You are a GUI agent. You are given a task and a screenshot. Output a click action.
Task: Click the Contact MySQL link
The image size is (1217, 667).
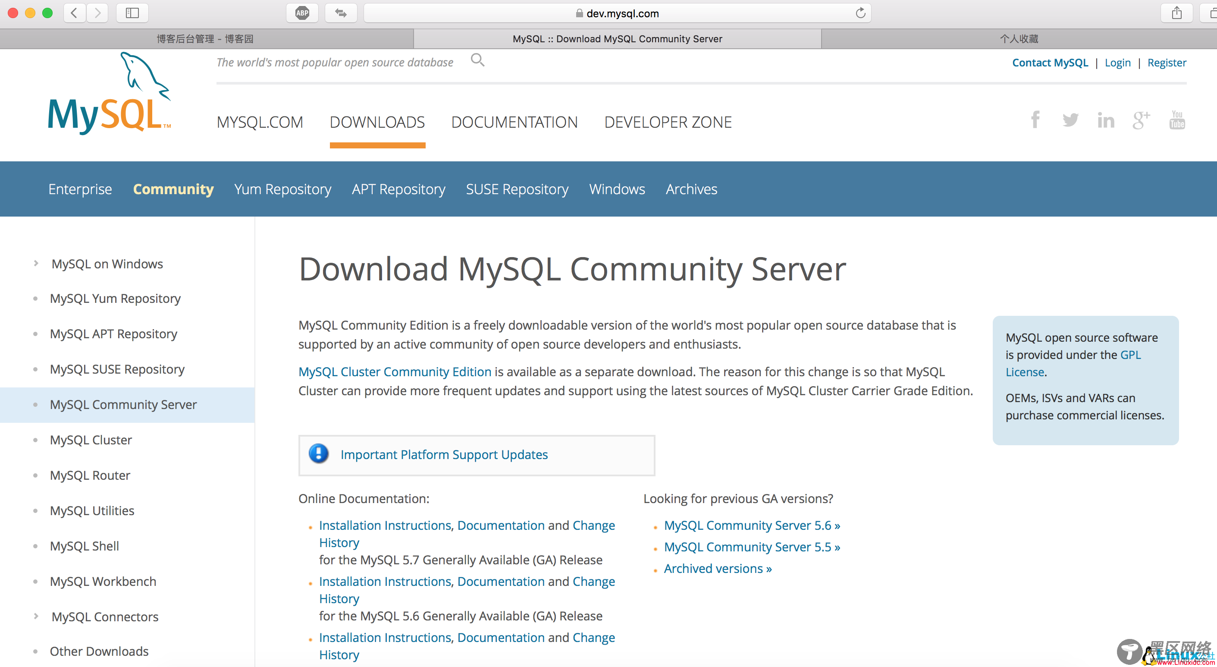[1050, 63]
